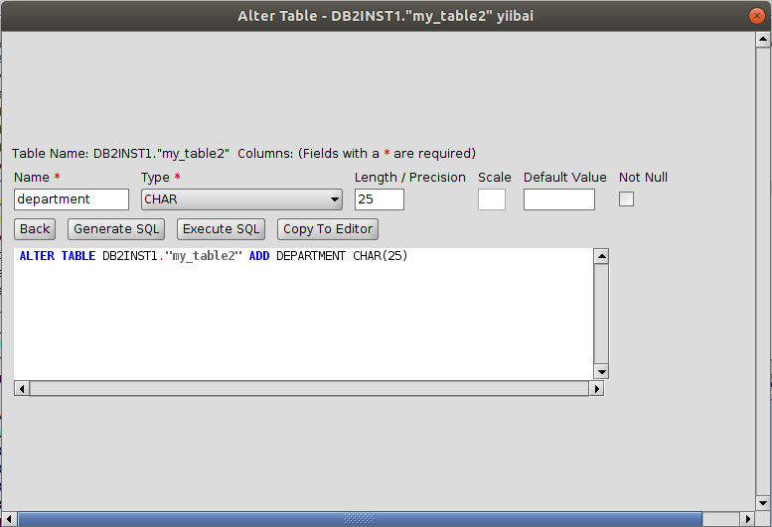Enable the Not Null checkbox
Viewport: 772px width, 527px height.
coord(626,199)
